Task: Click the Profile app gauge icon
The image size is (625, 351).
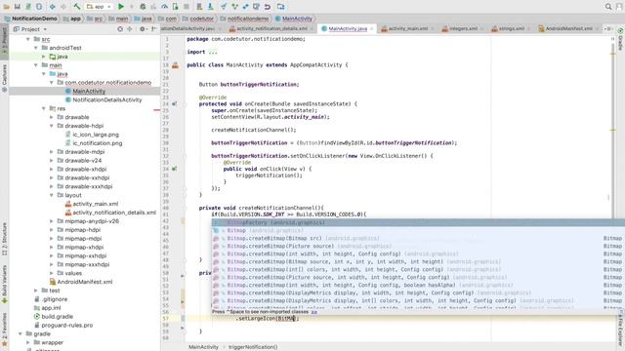Action: click(164, 7)
